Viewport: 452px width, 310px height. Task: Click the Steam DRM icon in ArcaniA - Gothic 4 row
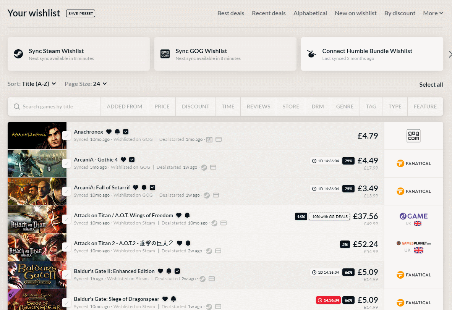click(204, 167)
